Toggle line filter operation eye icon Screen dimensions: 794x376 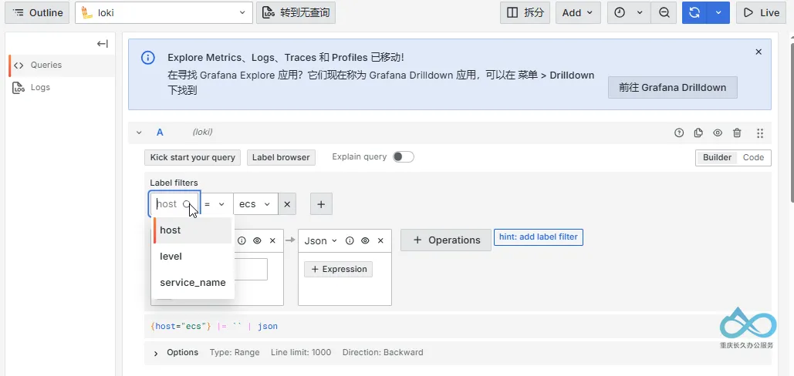coord(257,241)
